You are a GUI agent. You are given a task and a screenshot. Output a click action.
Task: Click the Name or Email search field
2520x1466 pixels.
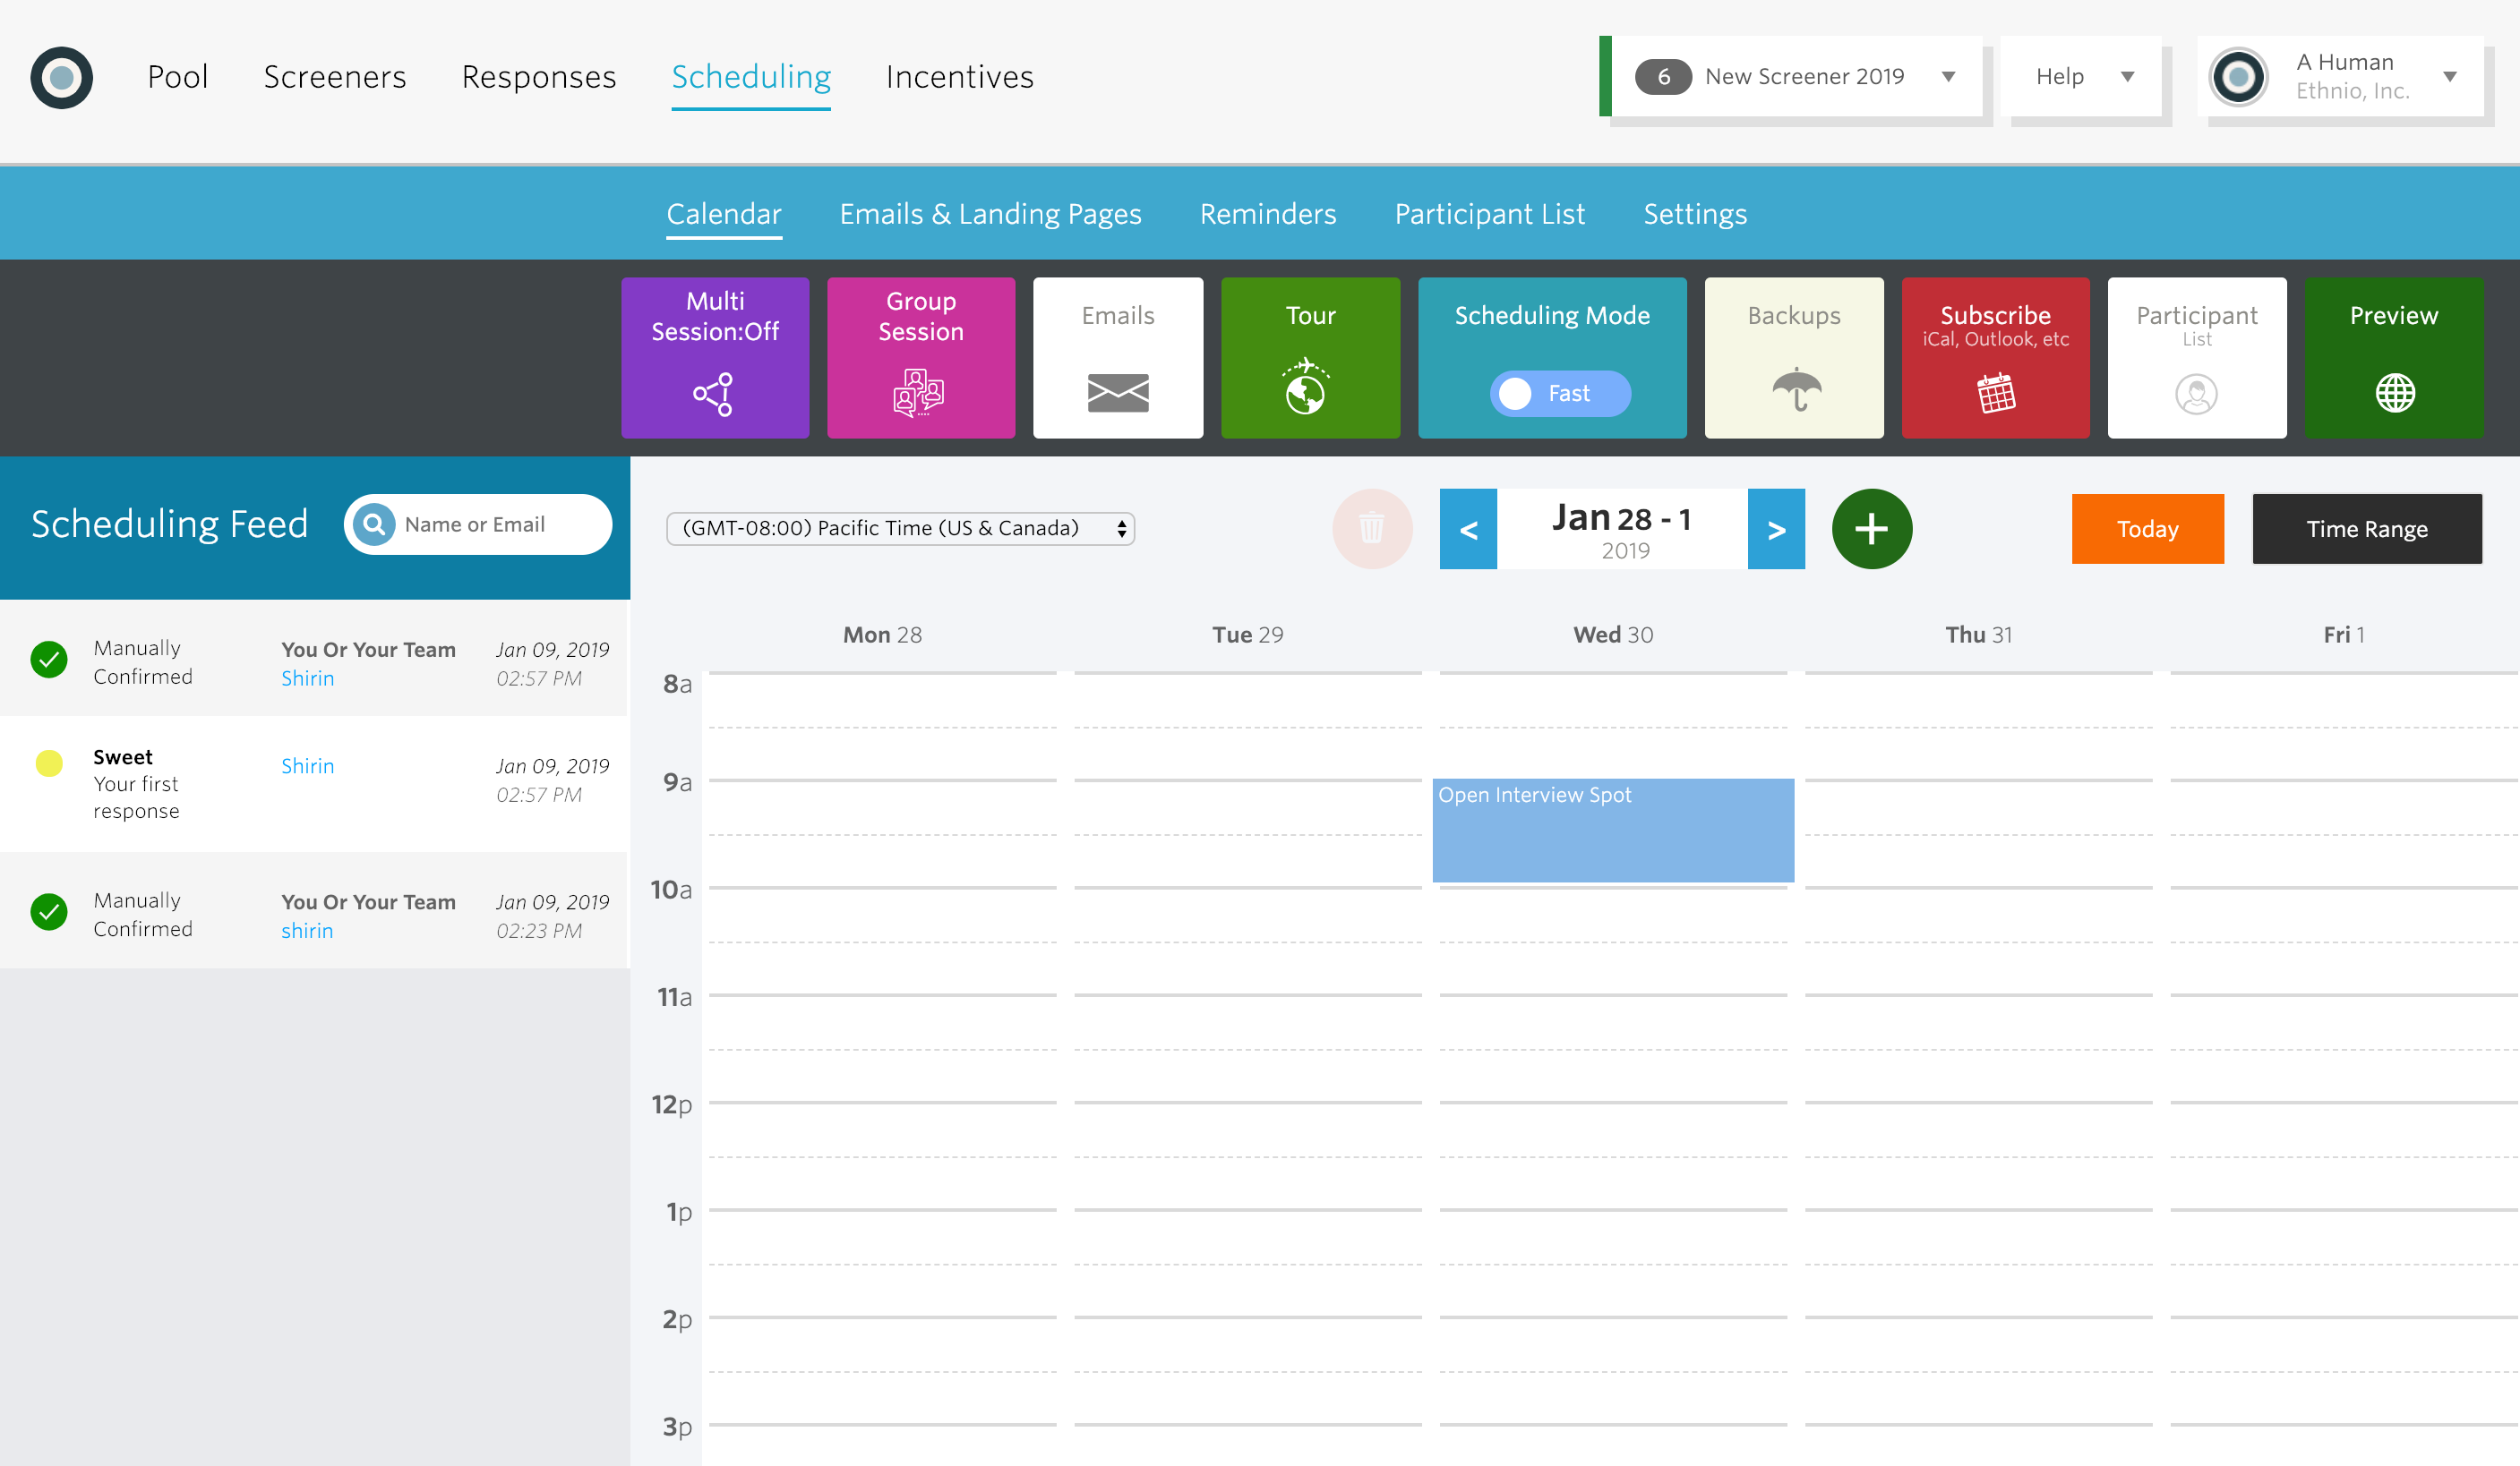(x=478, y=524)
